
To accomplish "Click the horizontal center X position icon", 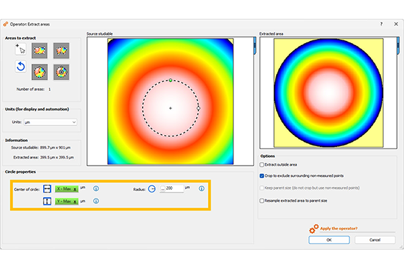I will coord(47,189).
